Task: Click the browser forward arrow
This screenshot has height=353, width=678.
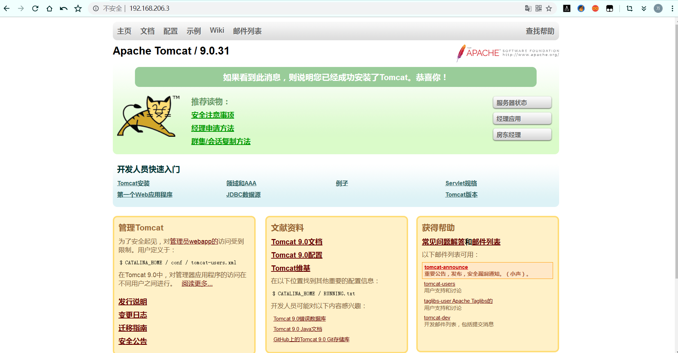Action: tap(21, 9)
